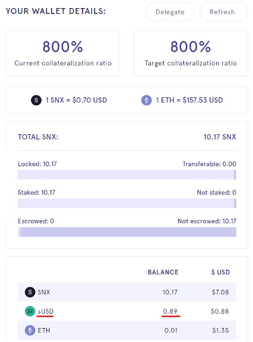
Task: Select the sUSD balance value 0.89
Action: click(x=170, y=311)
